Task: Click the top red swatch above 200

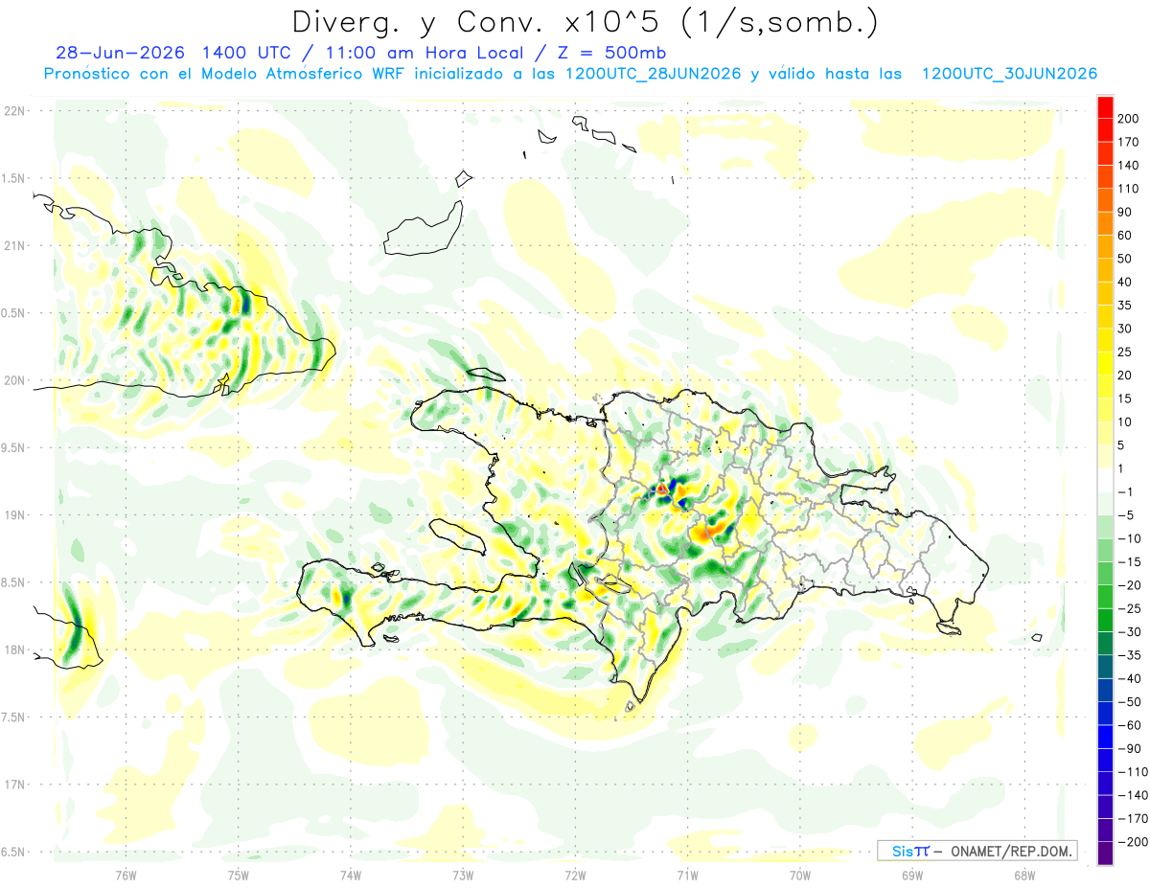Action: click(x=1105, y=106)
